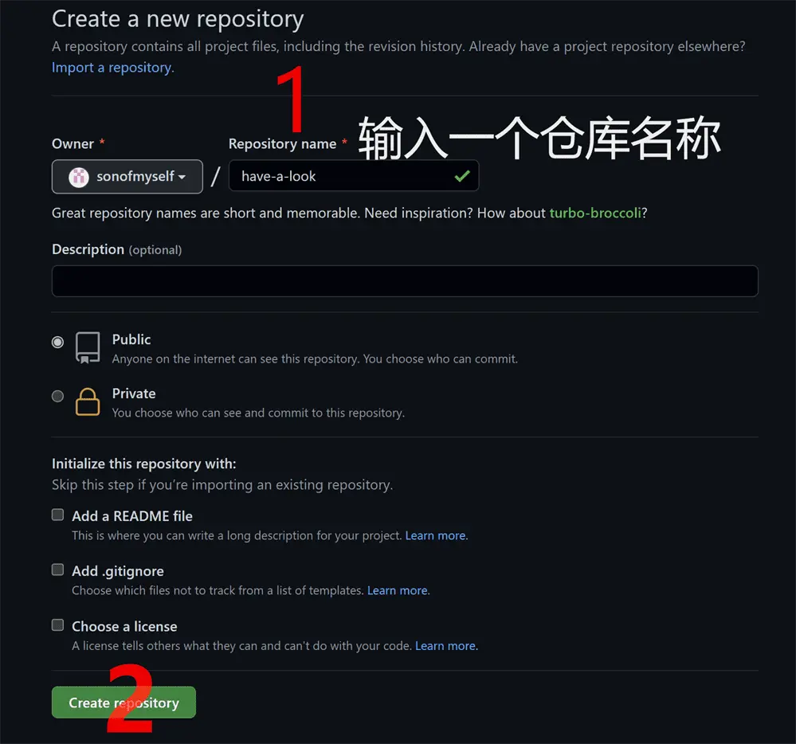Click the Add a README file label
Image resolution: width=796 pixels, height=744 pixels.
pyautogui.click(x=132, y=516)
